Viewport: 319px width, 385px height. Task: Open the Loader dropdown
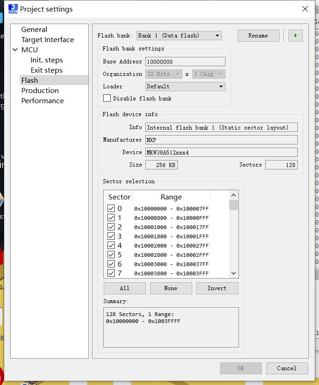click(x=185, y=87)
